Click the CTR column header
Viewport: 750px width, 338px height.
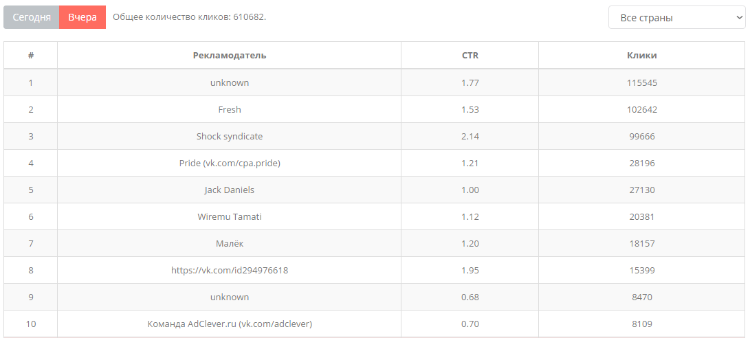pyautogui.click(x=470, y=56)
